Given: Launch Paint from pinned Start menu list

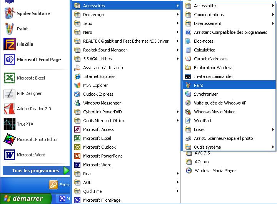Looking at the screenshot, I should click(9, 28).
